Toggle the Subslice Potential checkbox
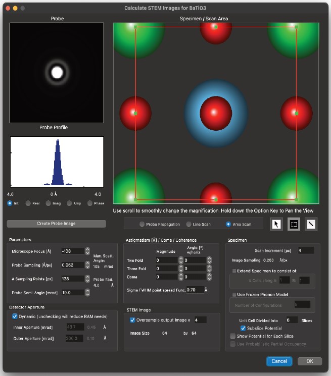 (x=243, y=328)
